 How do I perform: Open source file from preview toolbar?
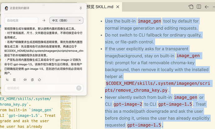click(x=191, y=7)
